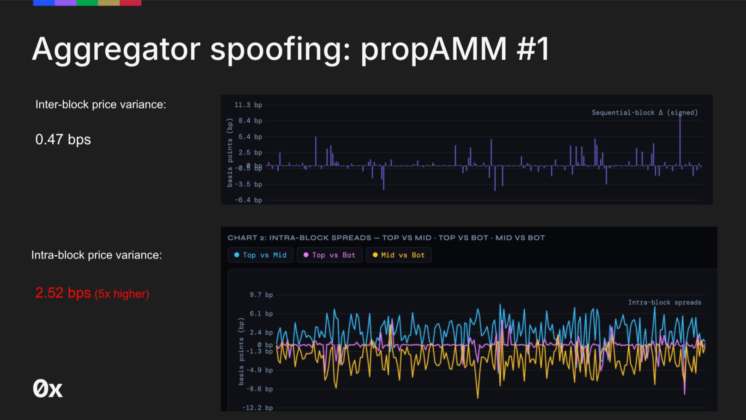Viewport: 746px width, 420px height.
Task: Click the Intra-block spreads chart label
Action: tap(664, 302)
